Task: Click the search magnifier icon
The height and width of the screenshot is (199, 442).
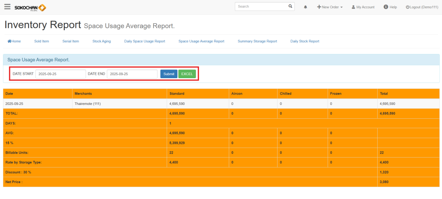Action: pos(290,7)
